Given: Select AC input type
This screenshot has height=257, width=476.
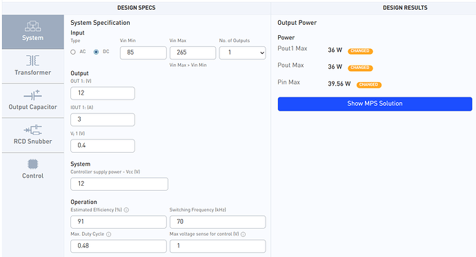Looking at the screenshot, I should [73, 52].
